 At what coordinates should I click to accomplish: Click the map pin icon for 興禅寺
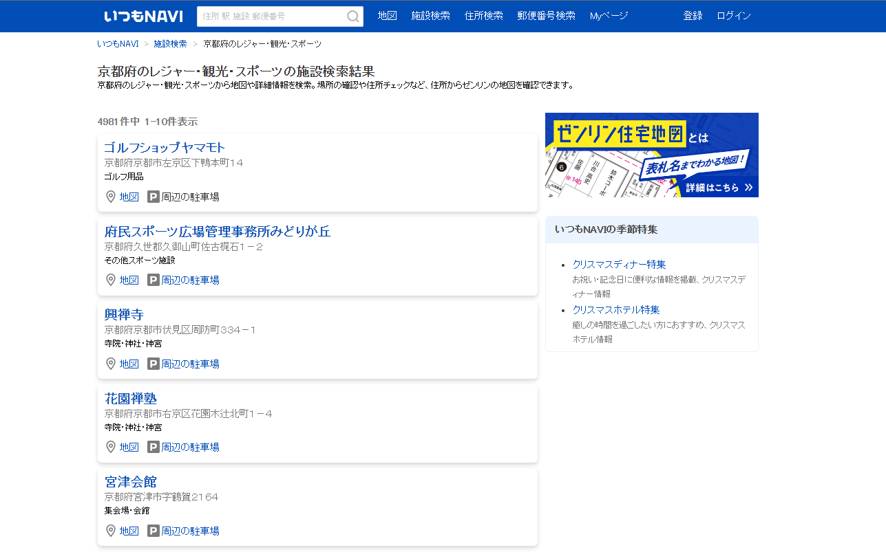(111, 364)
